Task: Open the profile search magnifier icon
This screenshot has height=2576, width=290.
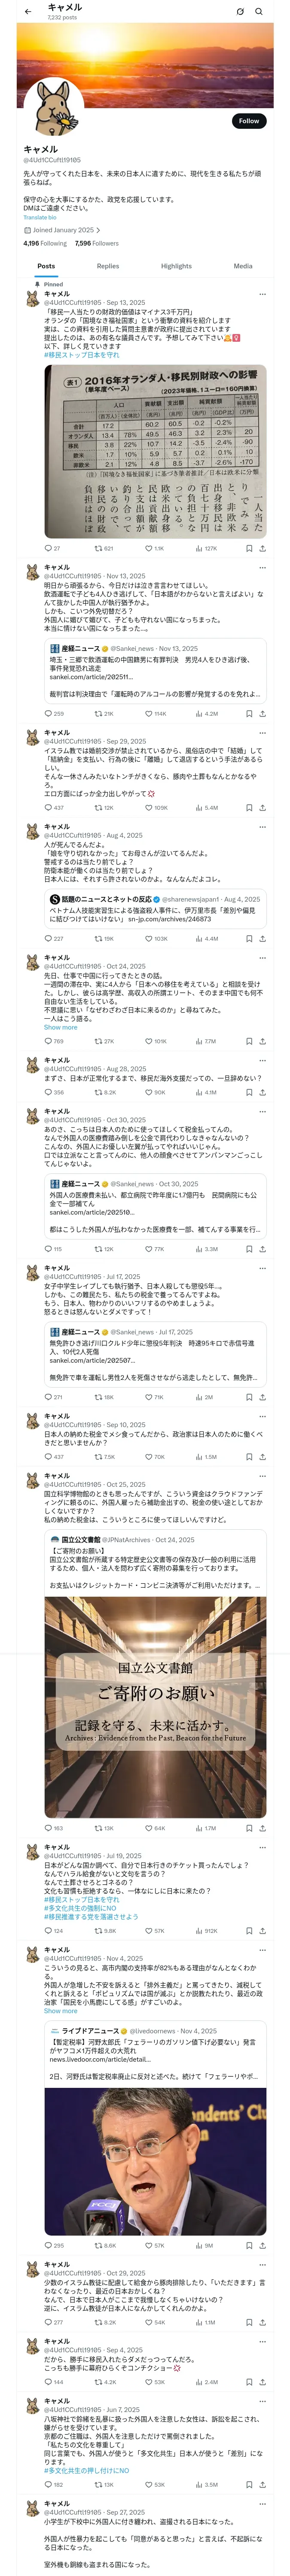Action: [x=259, y=12]
